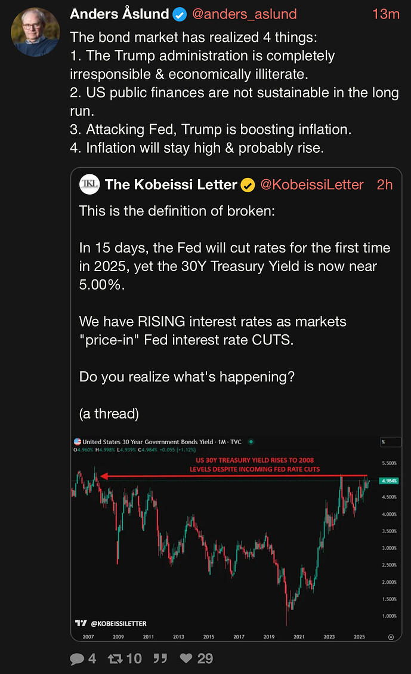Click The Kobeissi Letter's gold verified badge
The height and width of the screenshot is (674, 411).
248,185
